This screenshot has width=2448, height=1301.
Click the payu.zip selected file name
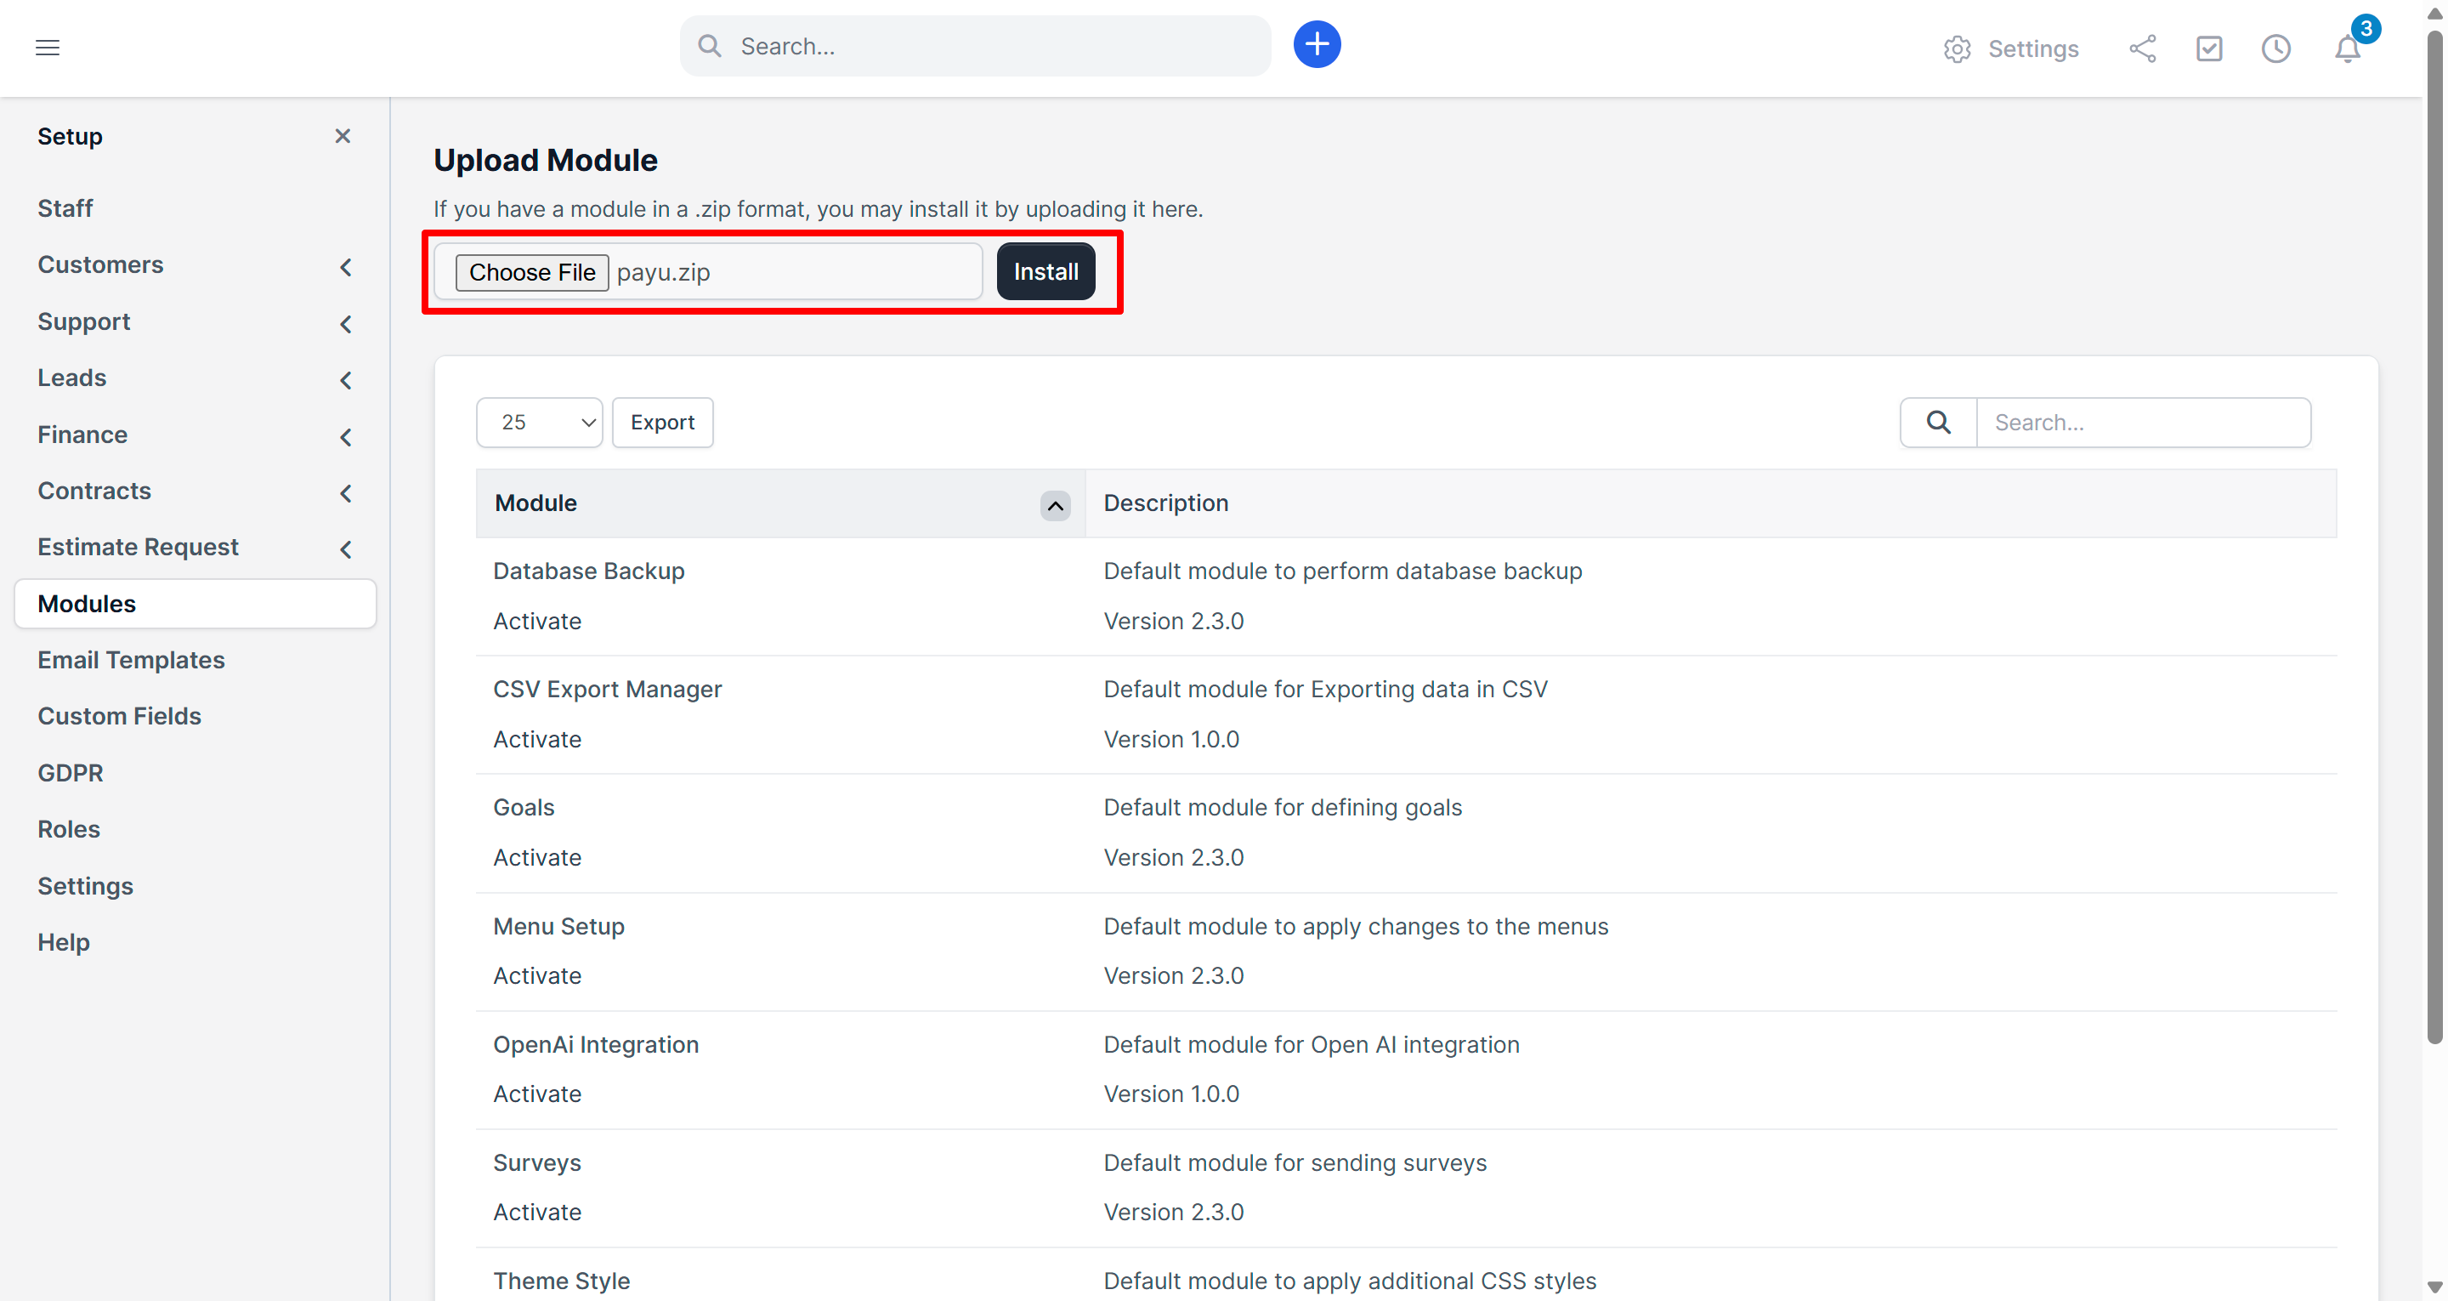[663, 273]
